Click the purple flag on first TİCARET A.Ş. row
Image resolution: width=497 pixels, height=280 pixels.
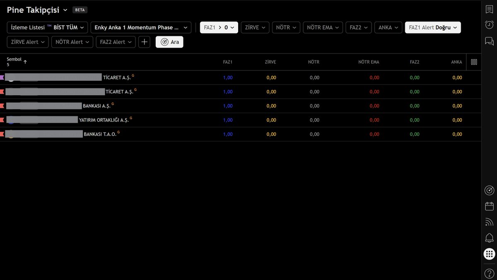tap(2, 77)
